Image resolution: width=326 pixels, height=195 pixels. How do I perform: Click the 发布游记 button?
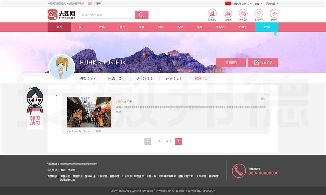coord(263,63)
